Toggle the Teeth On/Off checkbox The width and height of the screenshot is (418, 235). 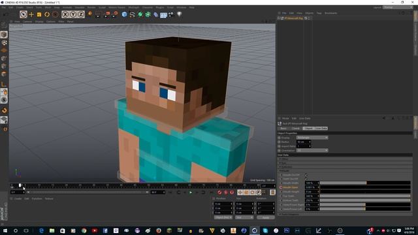[306, 179]
